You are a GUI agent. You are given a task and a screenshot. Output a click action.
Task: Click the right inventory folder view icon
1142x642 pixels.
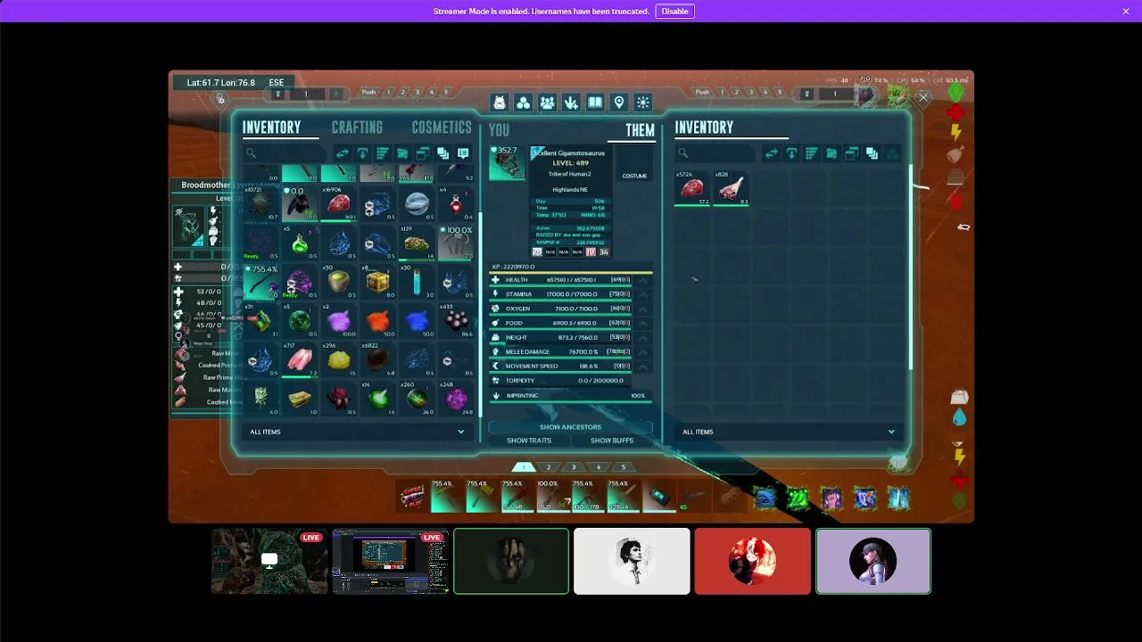pyautogui.click(x=832, y=153)
